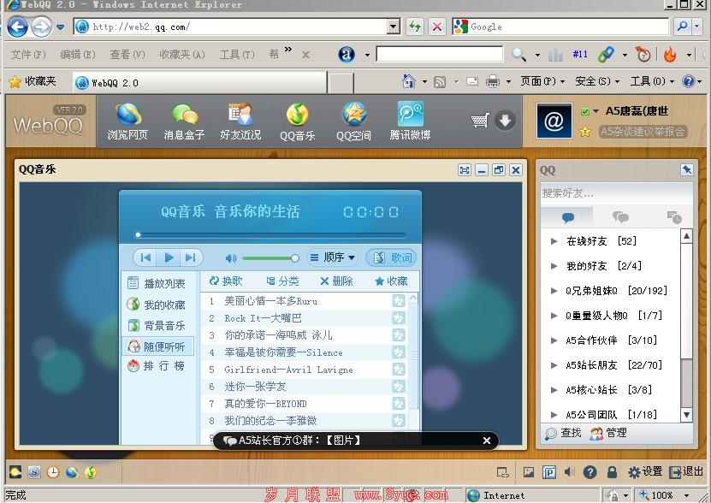Expand the 我的好友 [2/4] group

click(x=554, y=266)
